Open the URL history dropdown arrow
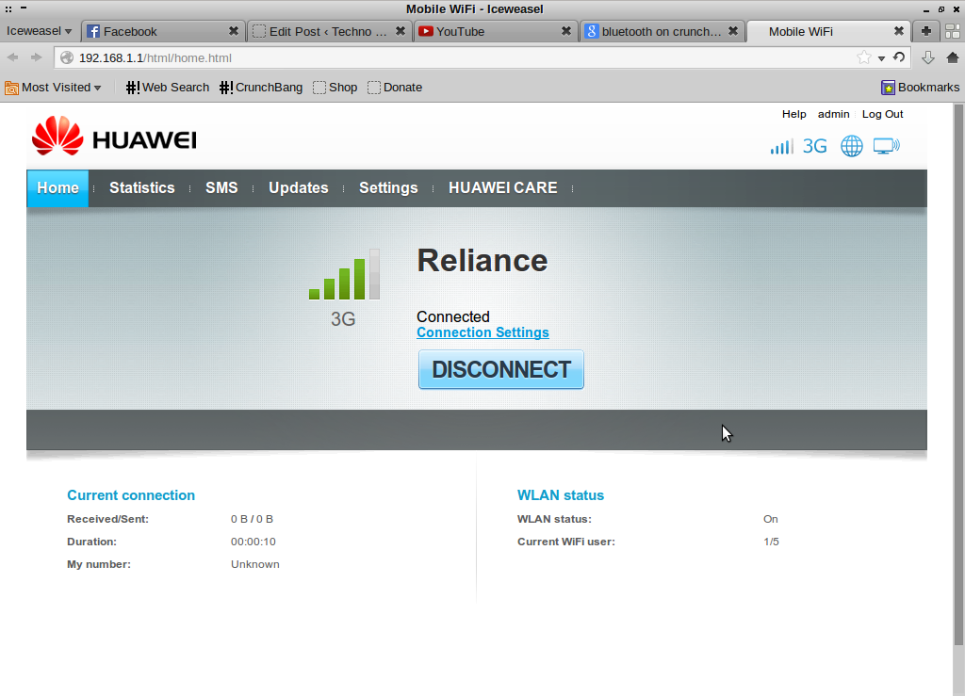Screen dimensions: 965x696 click(x=882, y=58)
